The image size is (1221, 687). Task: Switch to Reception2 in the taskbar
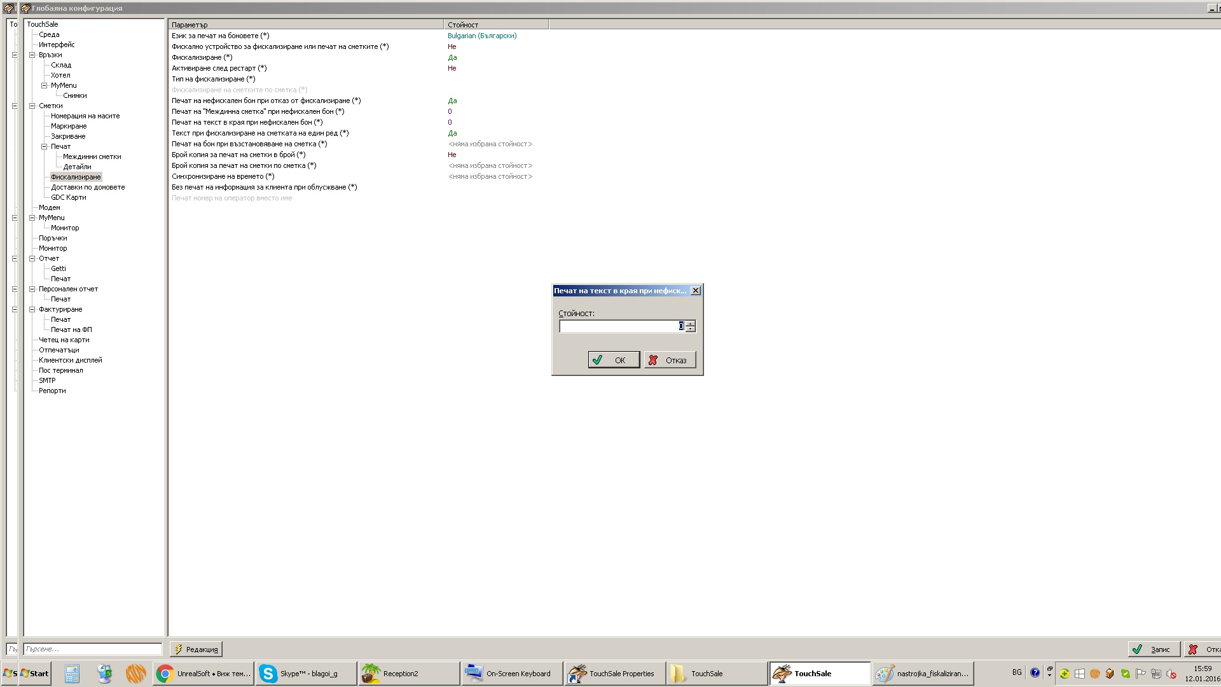pyautogui.click(x=408, y=674)
